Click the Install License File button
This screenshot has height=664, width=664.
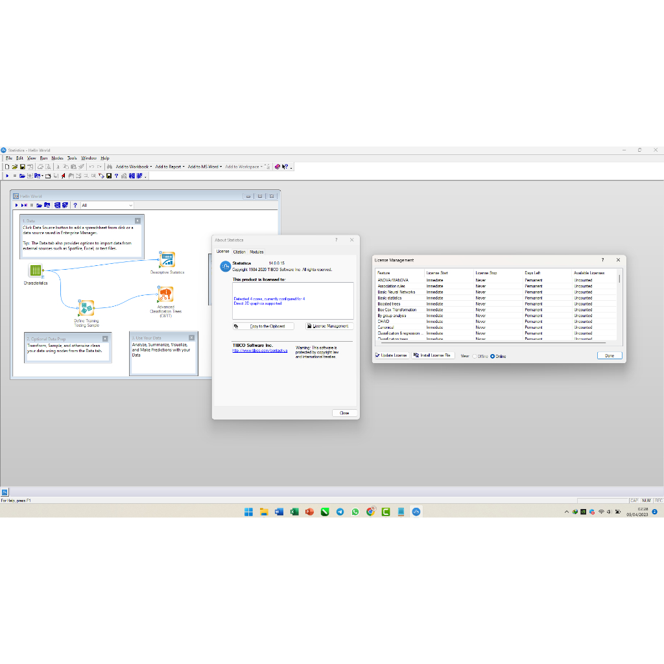click(433, 355)
